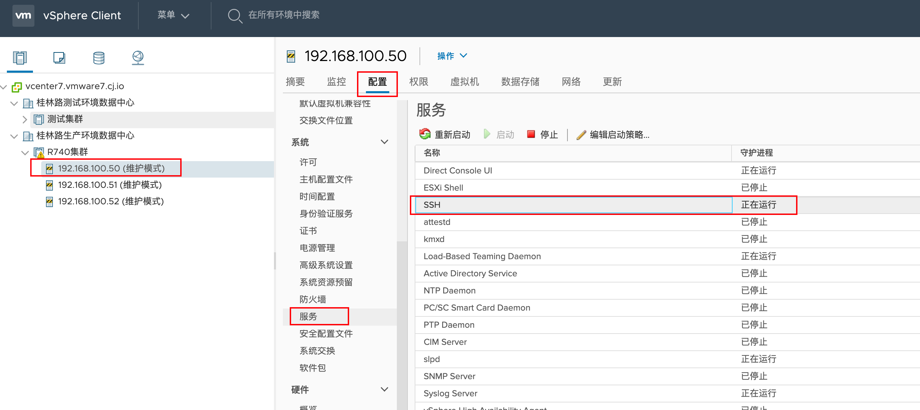Collapse the 系统 settings section
Screen dimensions: 920x410
pos(384,142)
